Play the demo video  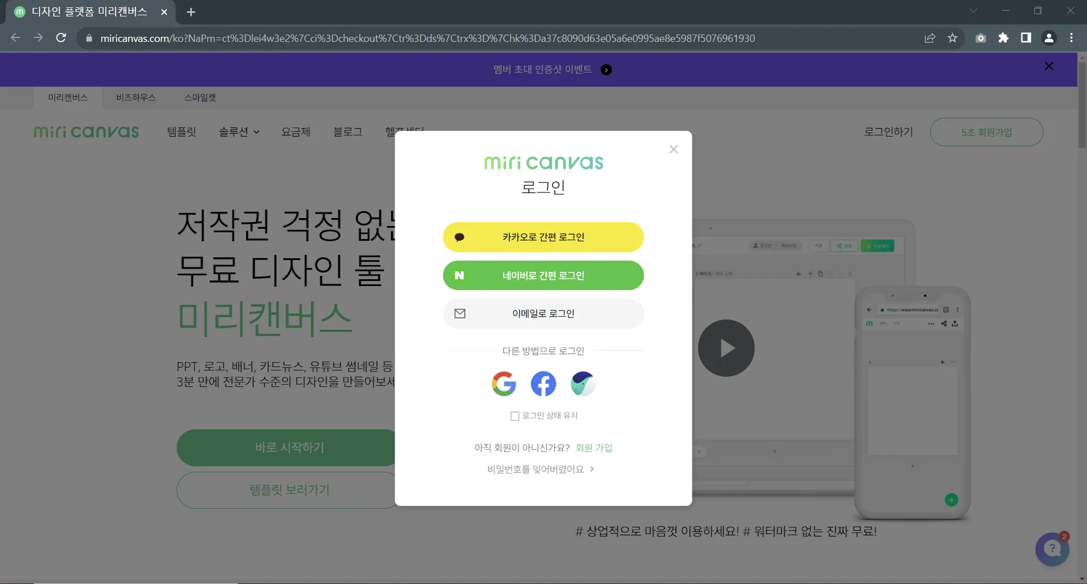[726, 348]
